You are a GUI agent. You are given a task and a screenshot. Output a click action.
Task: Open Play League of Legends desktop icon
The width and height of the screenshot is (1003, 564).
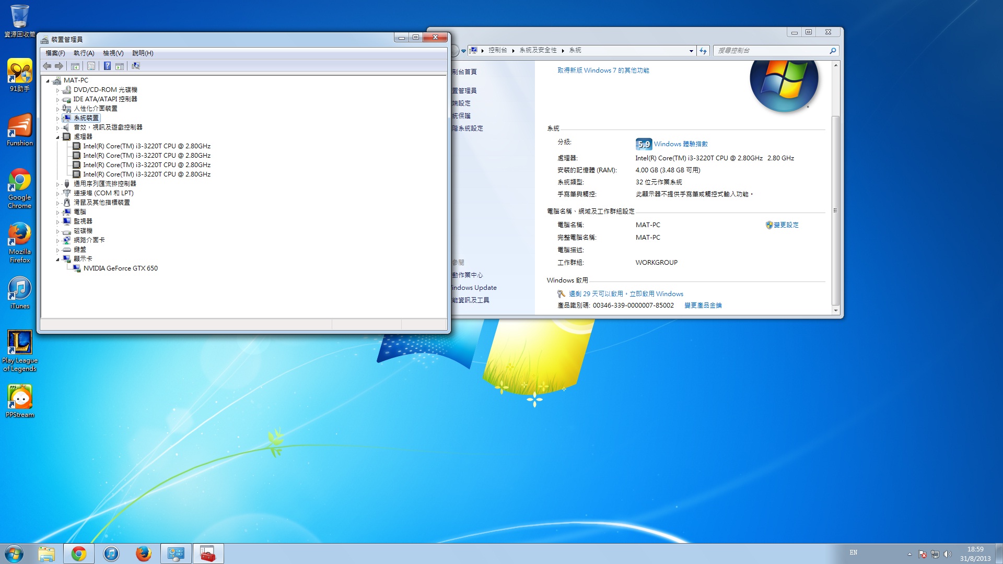pyautogui.click(x=20, y=351)
